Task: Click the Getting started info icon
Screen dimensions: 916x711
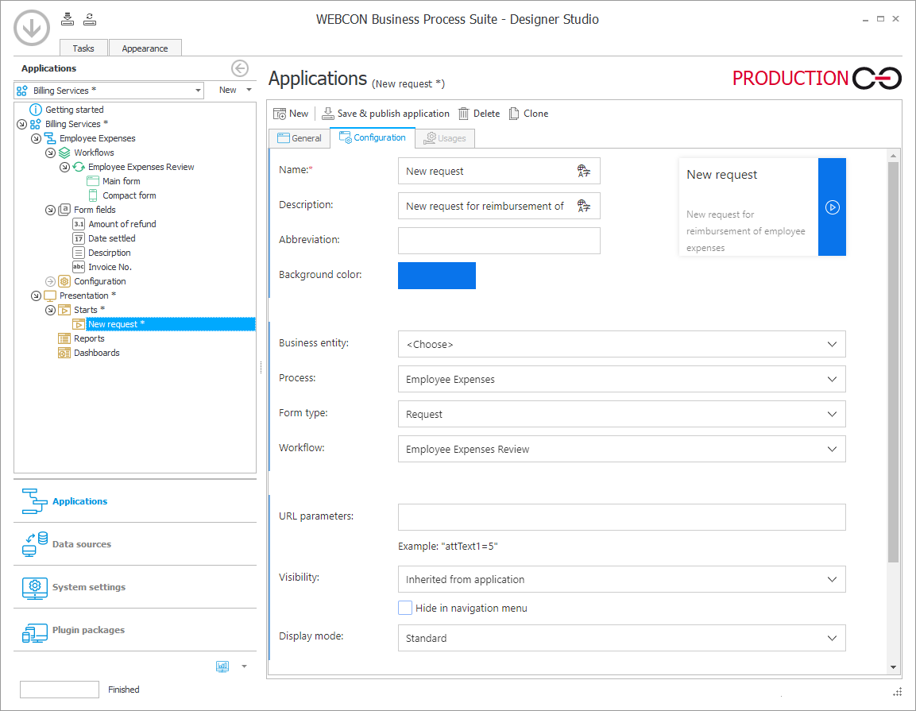Action: (36, 110)
